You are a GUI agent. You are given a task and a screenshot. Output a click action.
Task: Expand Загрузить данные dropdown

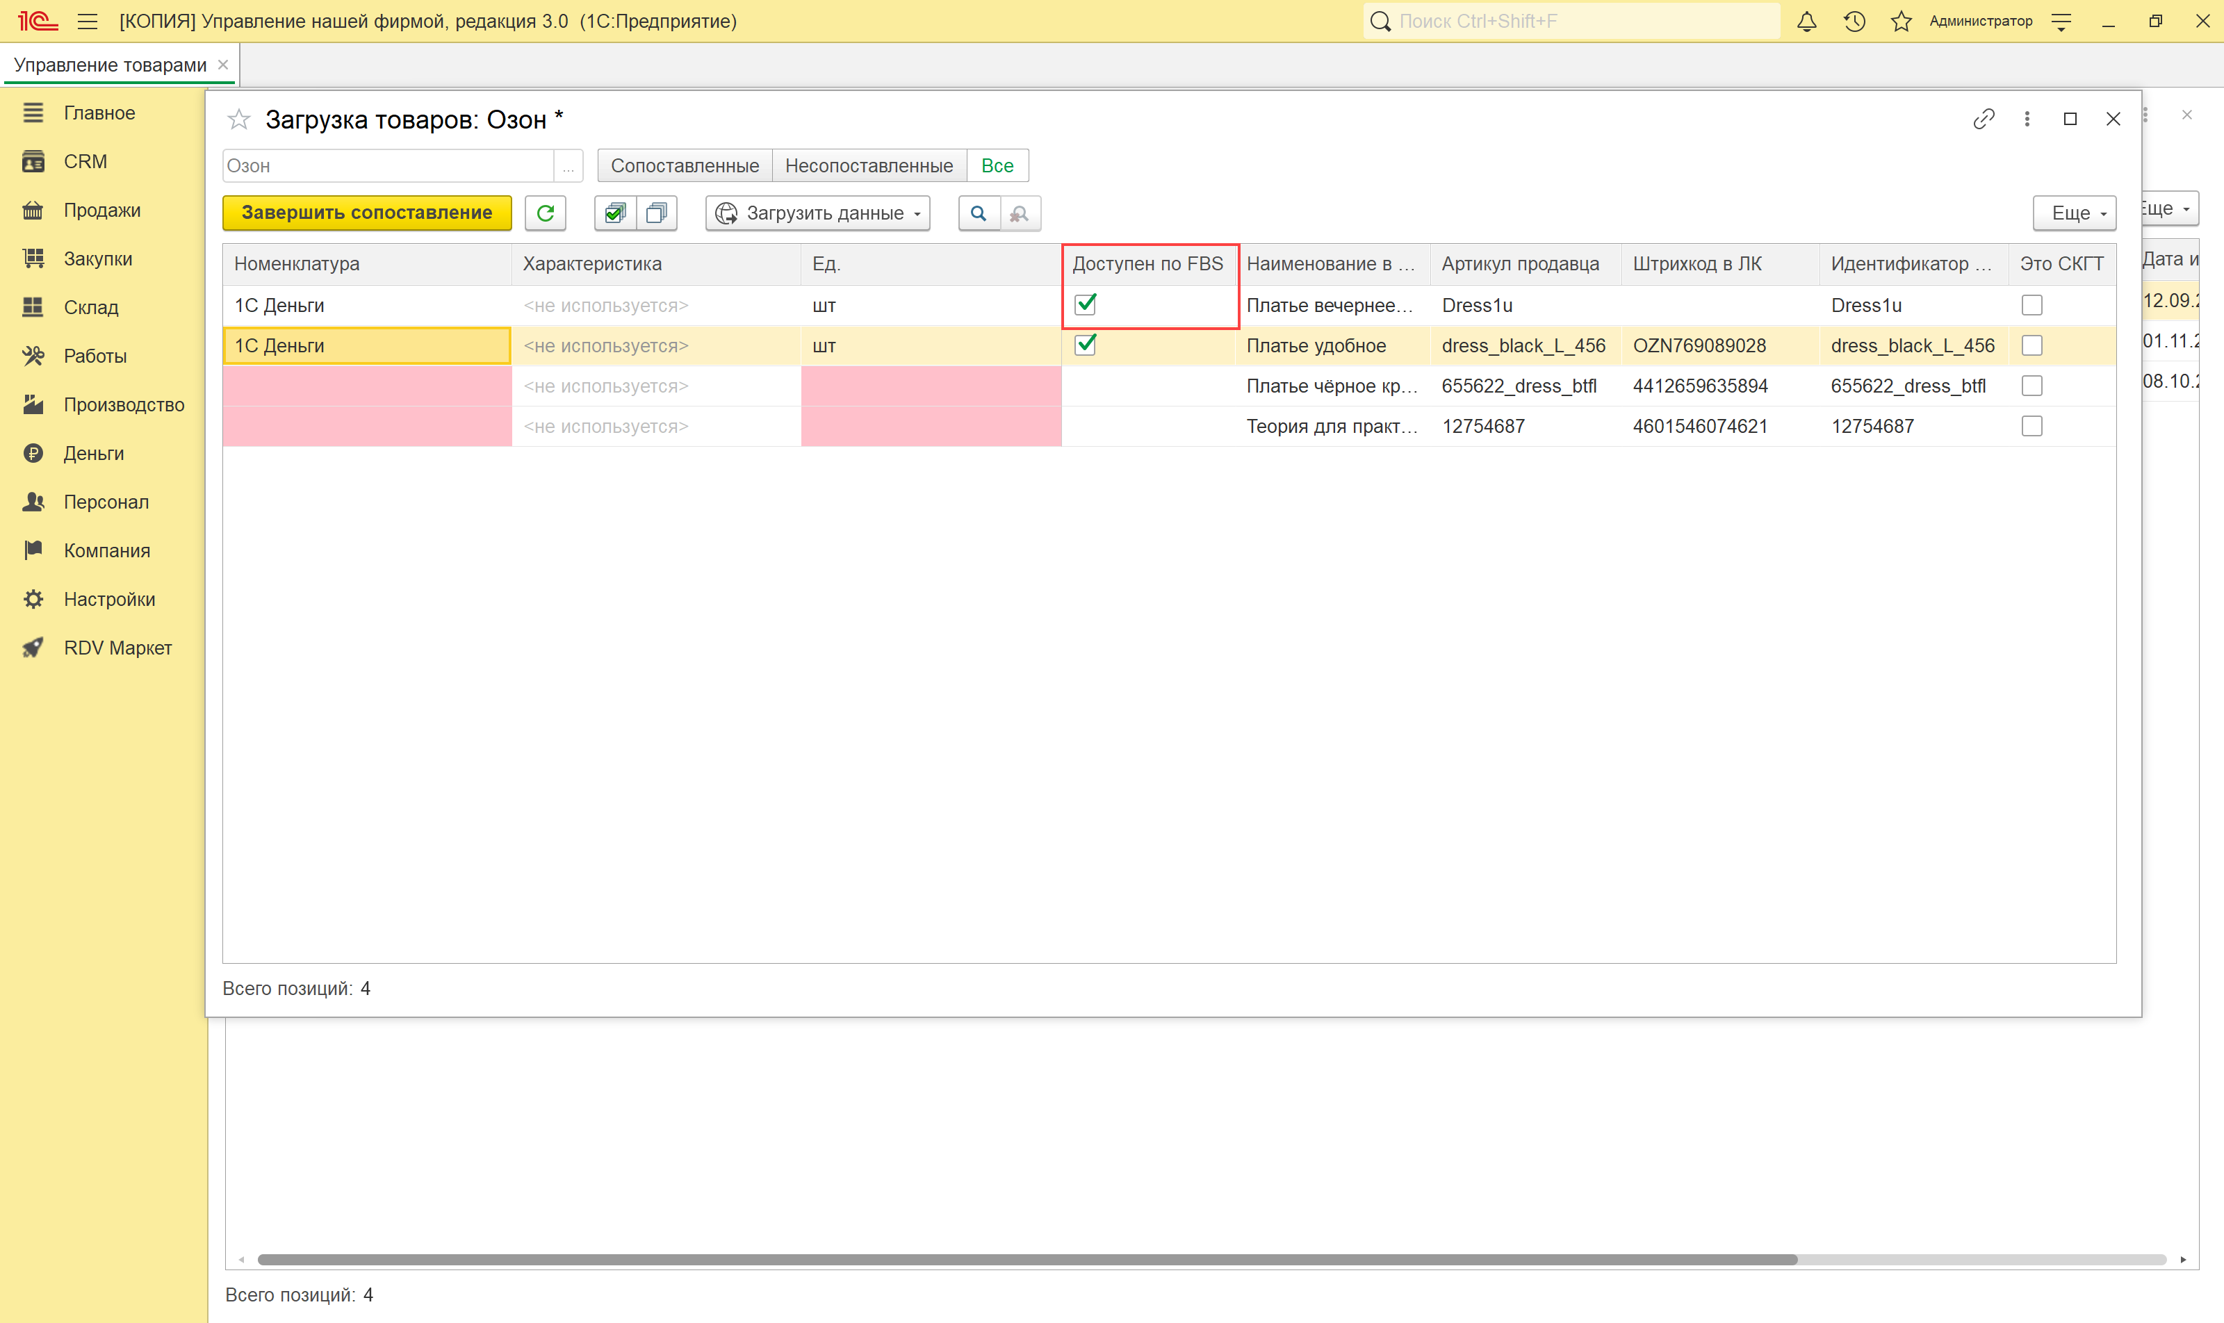818,213
